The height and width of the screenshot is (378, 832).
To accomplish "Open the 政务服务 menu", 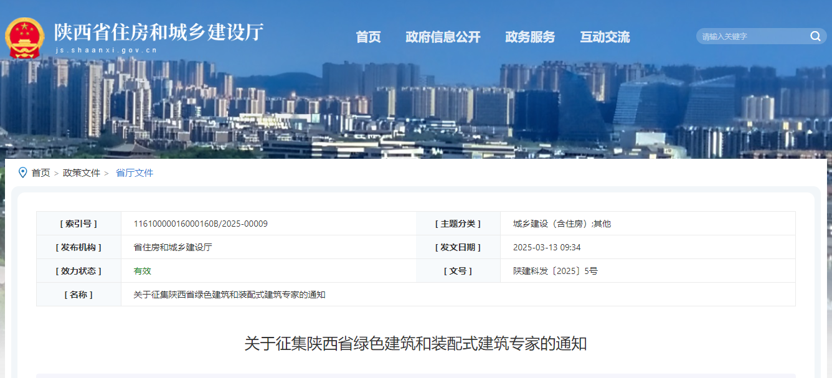I will pos(530,37).
